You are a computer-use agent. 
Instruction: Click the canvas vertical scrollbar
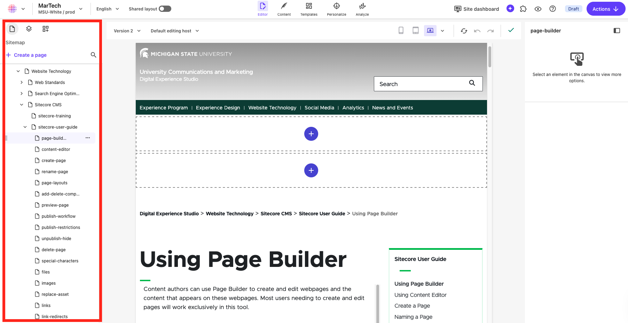(x=490, y=57)
